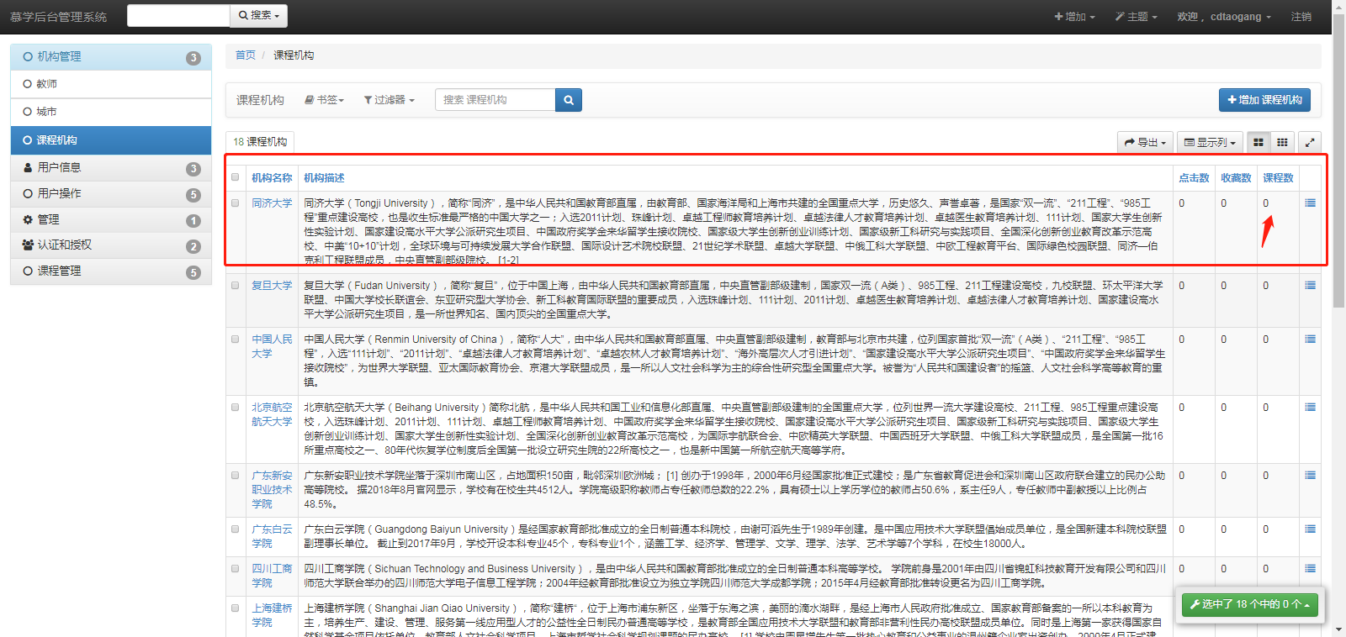
Task: Tick the checkbox for 广东新安职业技术学院 row
Action: 236,476
